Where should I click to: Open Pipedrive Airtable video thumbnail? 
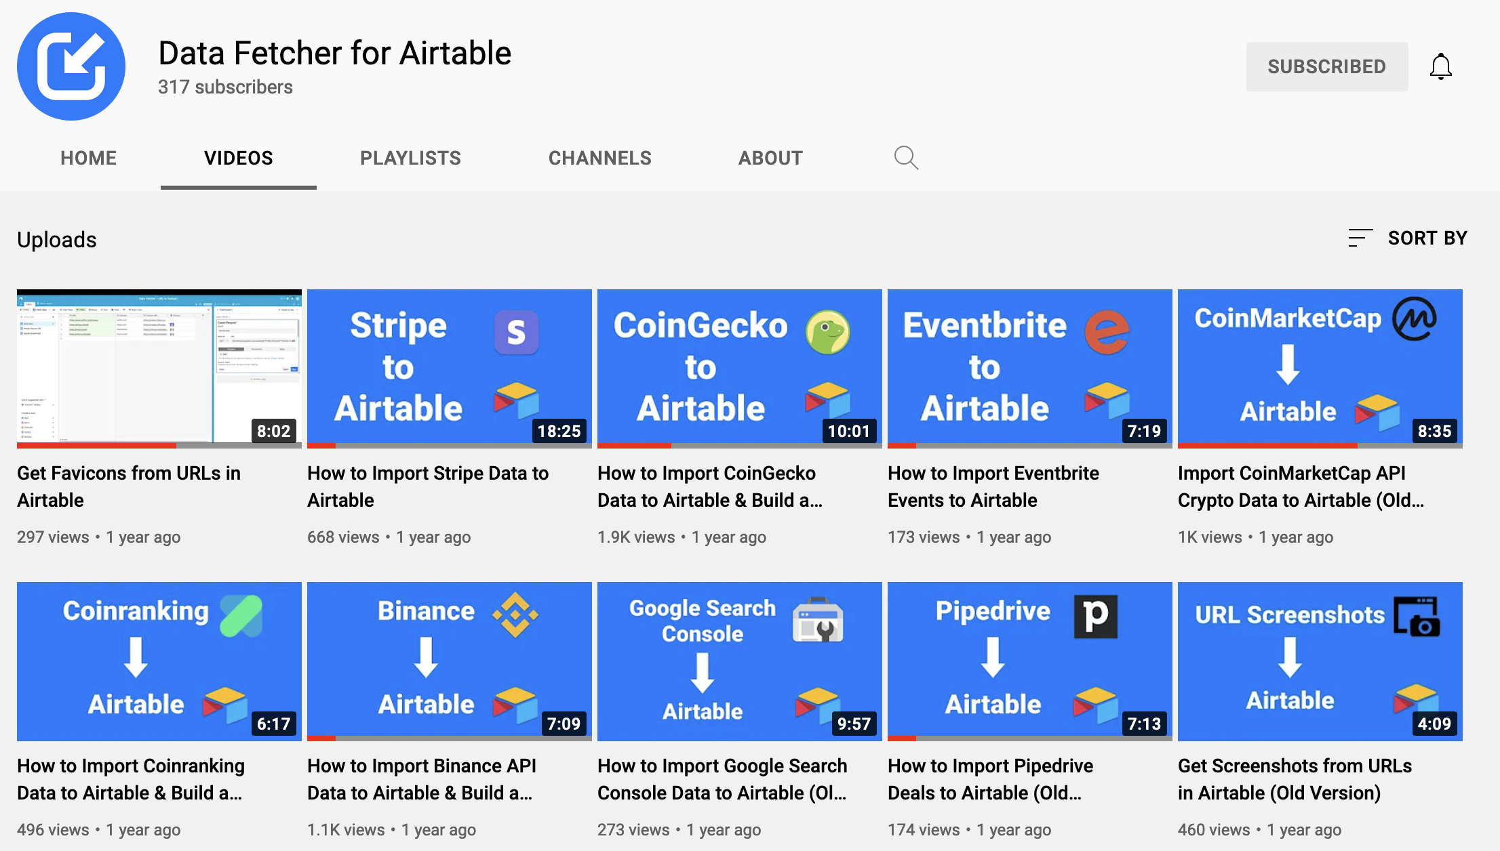[1030, 661]
